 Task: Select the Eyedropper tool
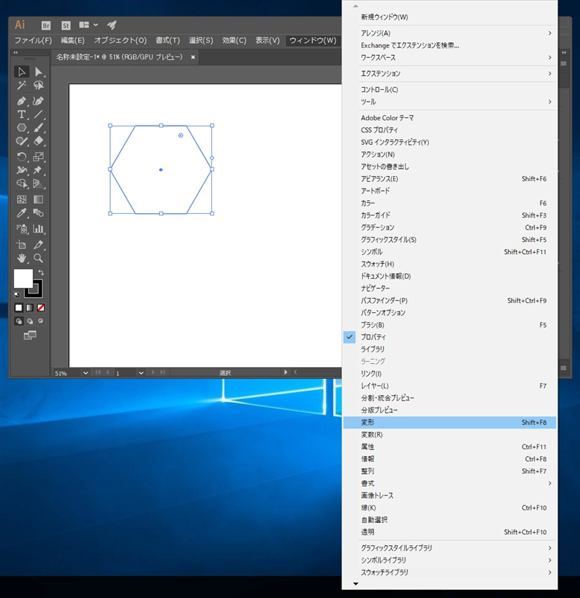[22, 213]
